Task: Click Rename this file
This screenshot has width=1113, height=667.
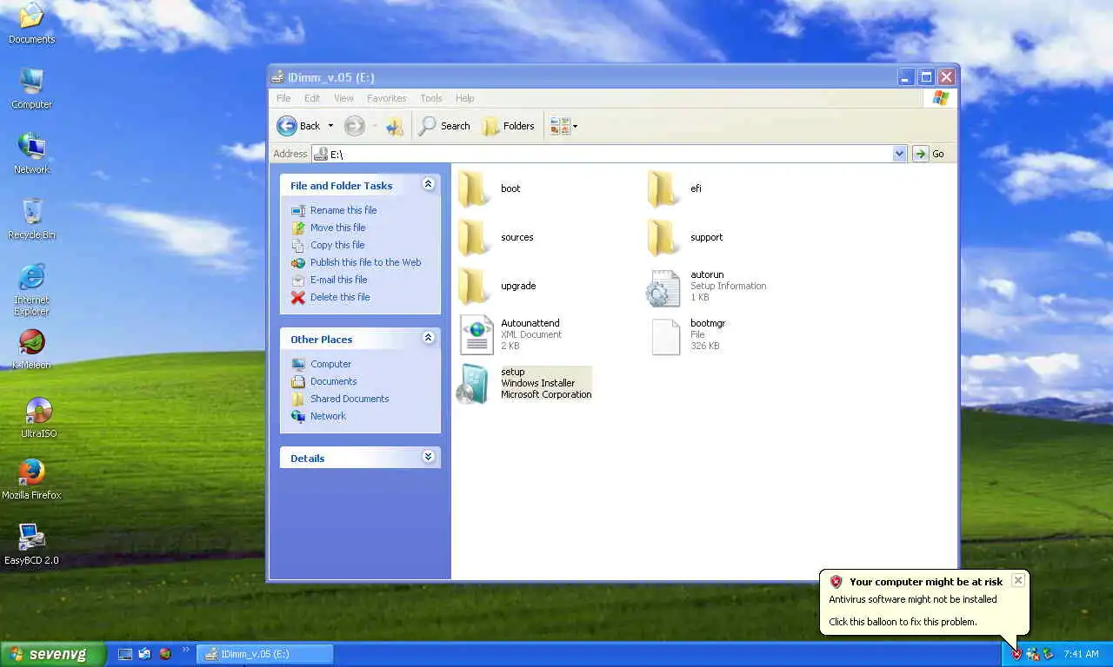Action: (x=334, y=210)
